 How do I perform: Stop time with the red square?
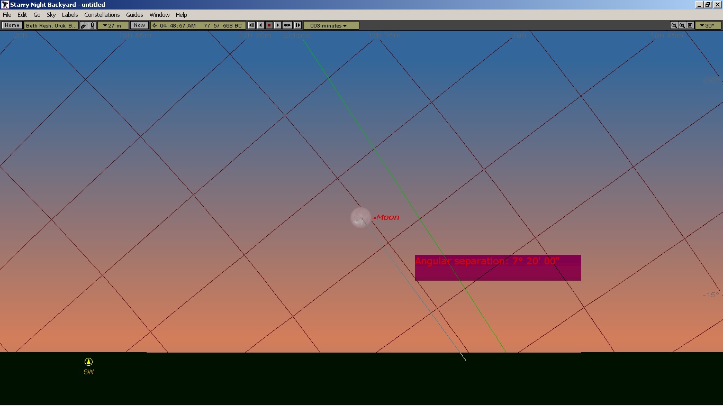click(269, 25)
